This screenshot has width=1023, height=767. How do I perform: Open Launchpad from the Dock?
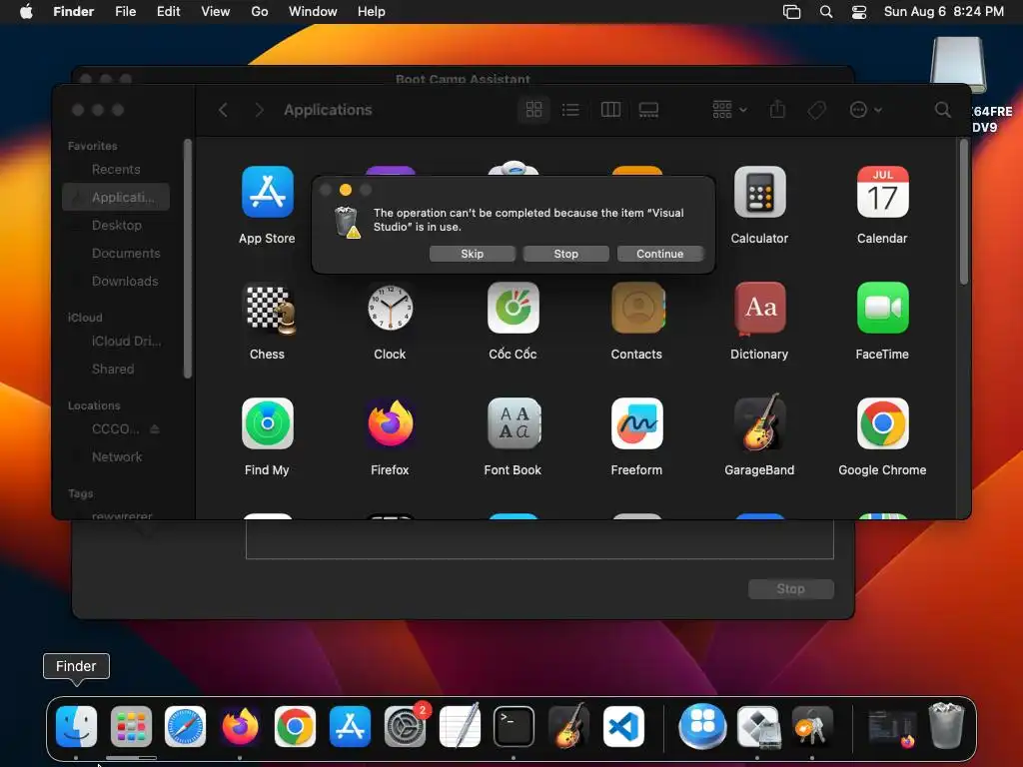point(131,727)
